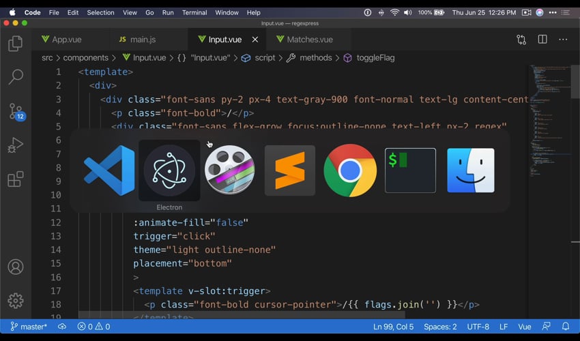Click the Notification Center list icon
Viewport: 580px width, 341px height.
coord(566,12)
